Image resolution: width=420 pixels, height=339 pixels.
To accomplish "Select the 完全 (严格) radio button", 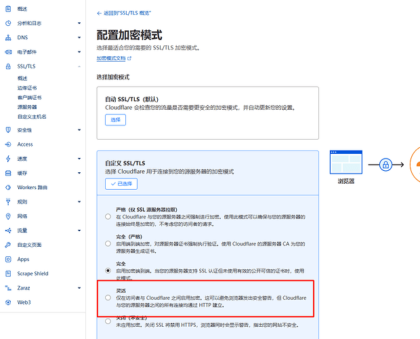I will coord(108,243).
